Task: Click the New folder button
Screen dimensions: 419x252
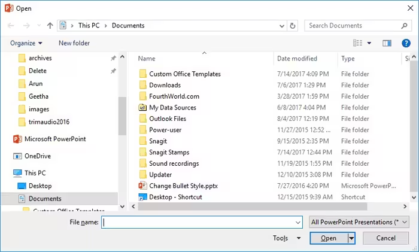Action: click(x=74, y=43)
